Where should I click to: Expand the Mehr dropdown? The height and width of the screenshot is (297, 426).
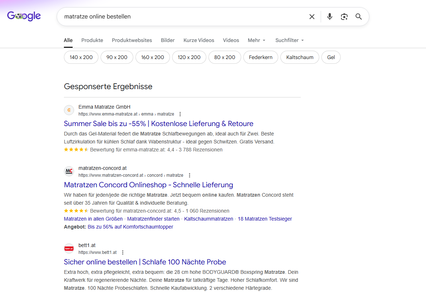(256, 40)
